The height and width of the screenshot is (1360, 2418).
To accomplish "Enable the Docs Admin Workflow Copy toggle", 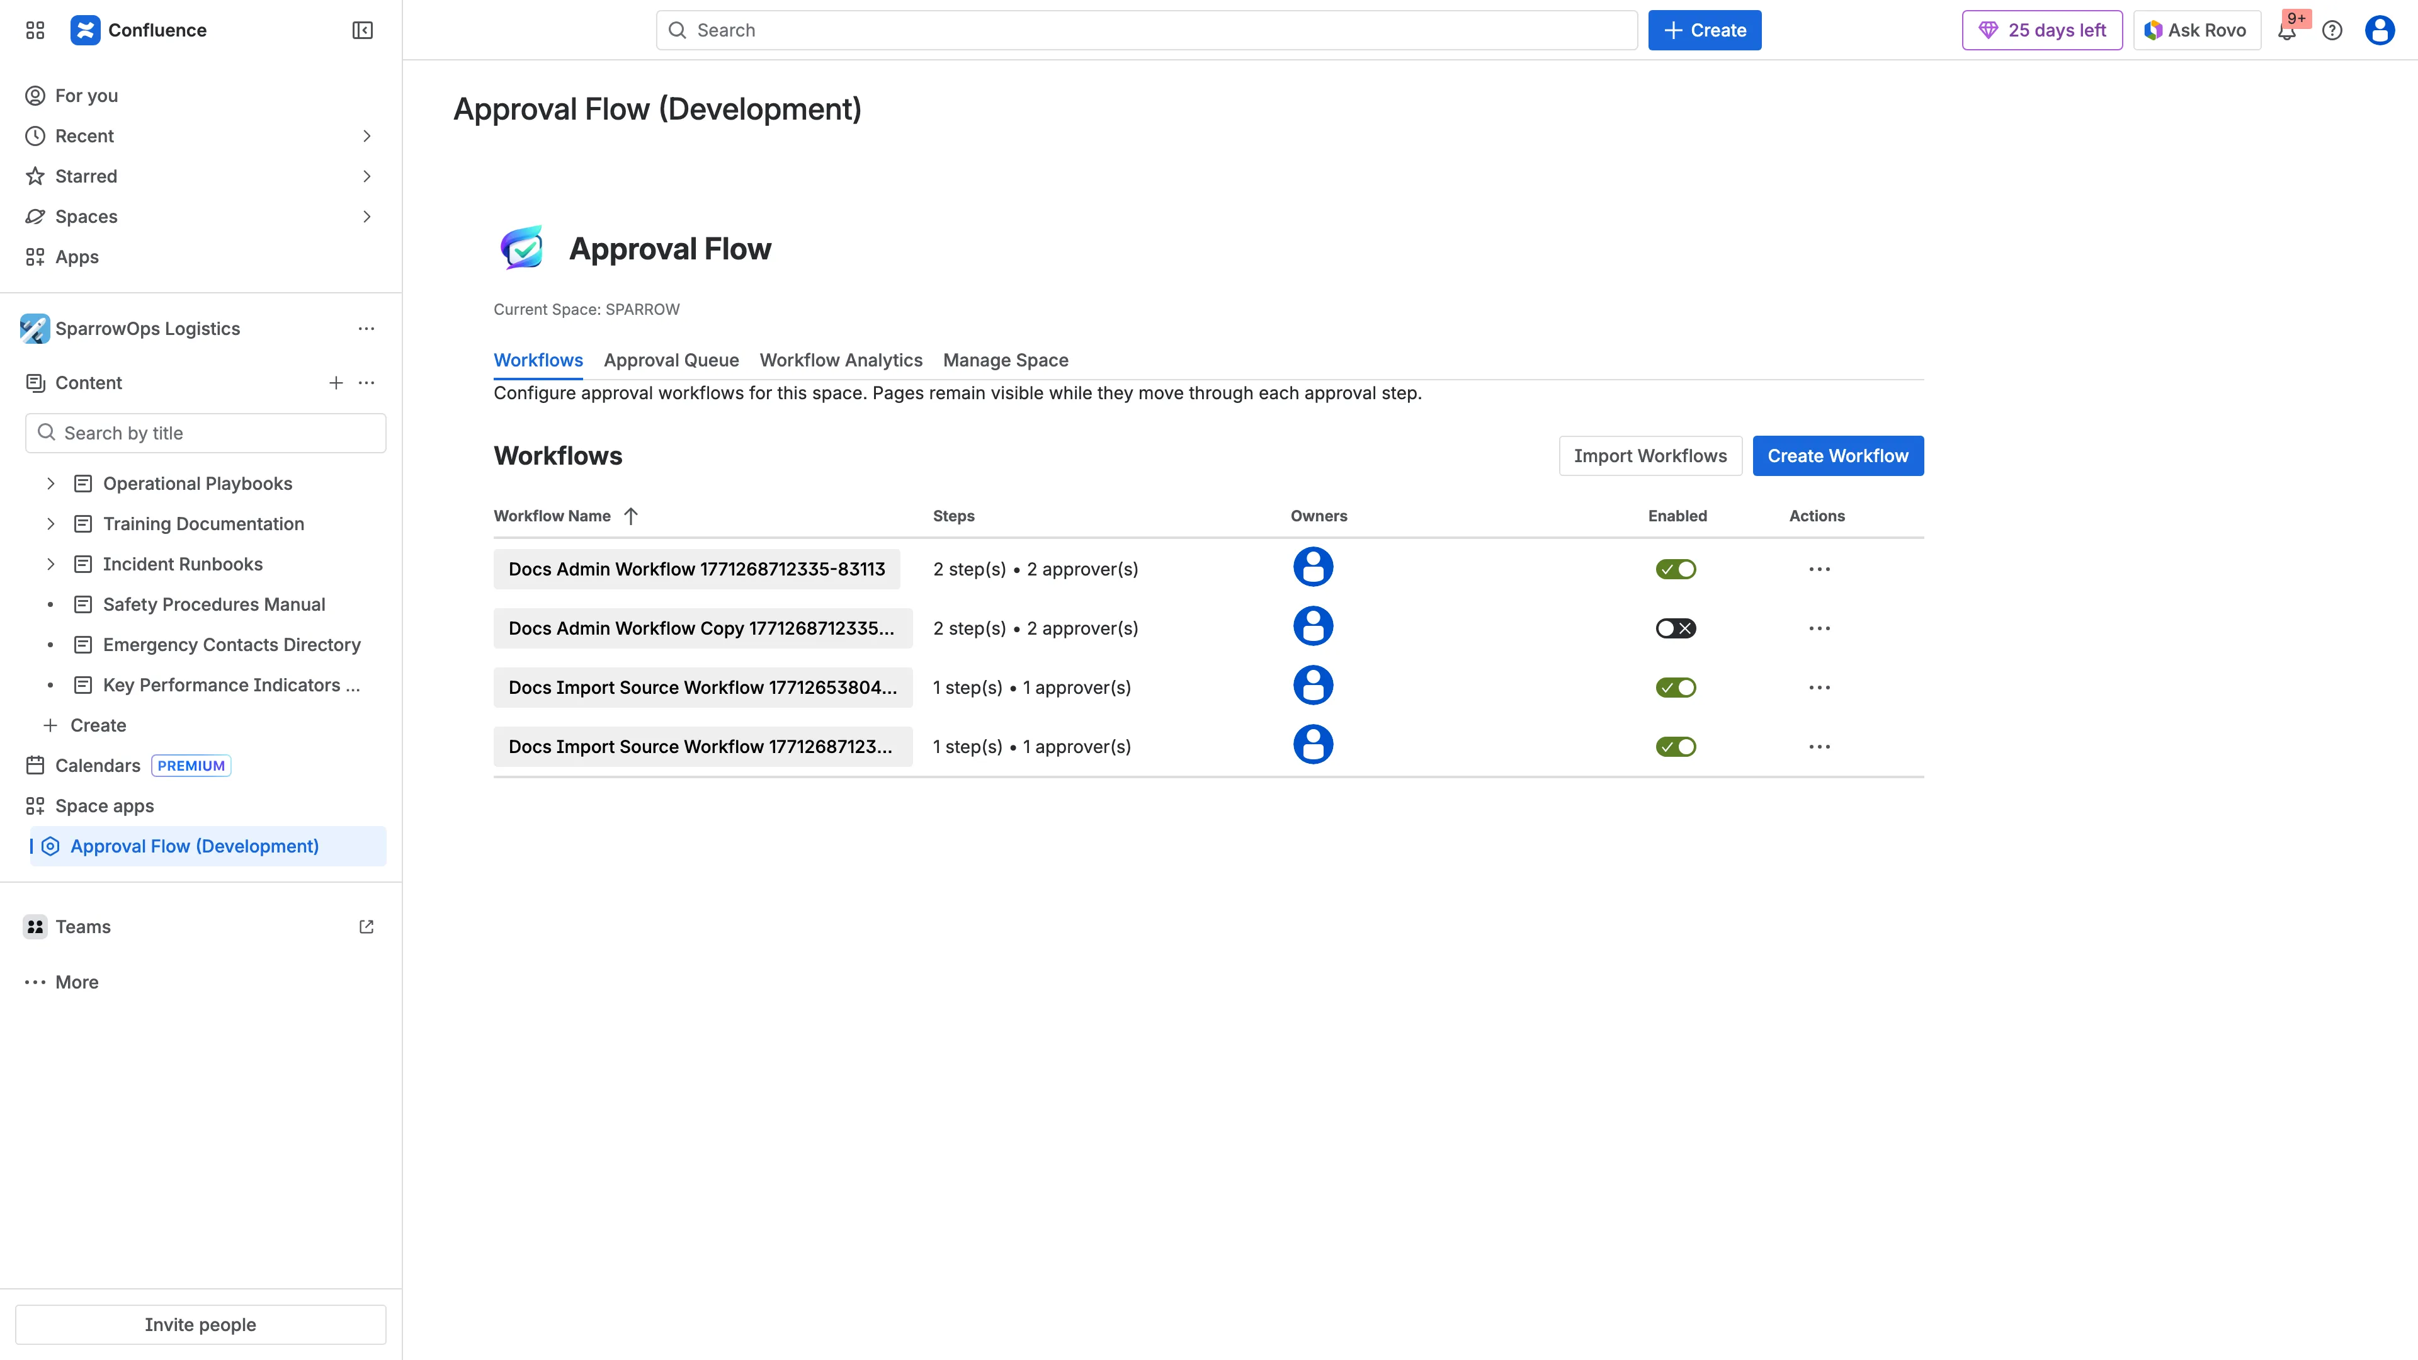I will click(1676, 628).
